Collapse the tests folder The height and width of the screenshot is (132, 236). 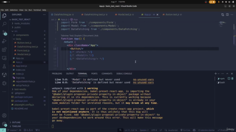tap(18, 39)
